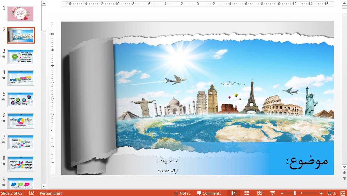Select slide 1 thumbnail in the panel
The height and width of the screenshot is (196, 347).
tap(20, 14)
